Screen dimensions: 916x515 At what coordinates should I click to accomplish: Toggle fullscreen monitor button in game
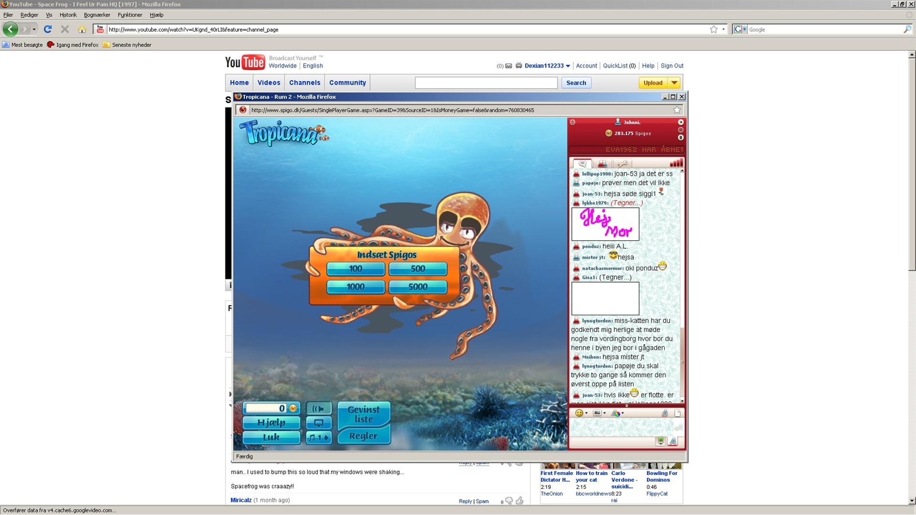point(318,423)
